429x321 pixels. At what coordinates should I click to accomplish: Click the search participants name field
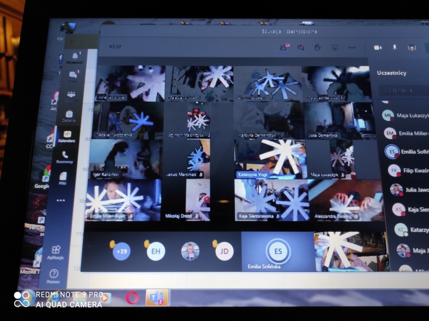point(404,90)
